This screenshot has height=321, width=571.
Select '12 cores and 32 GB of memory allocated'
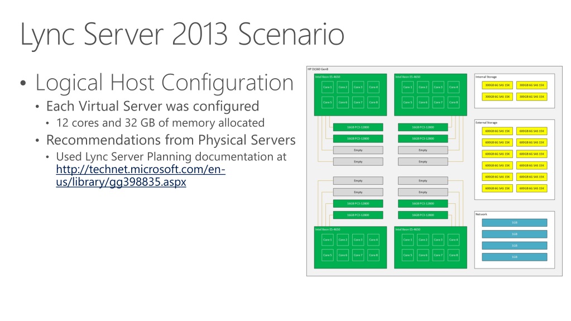click(x=160, y=123)
